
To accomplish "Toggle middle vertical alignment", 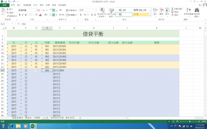I will click(x=53, y=10).
